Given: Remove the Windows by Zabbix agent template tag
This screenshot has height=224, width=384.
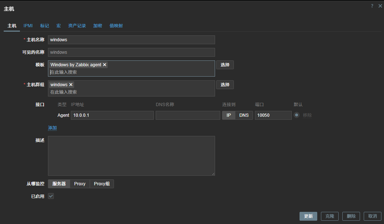Looking at the screenshot, I should (x=105, y=65).
